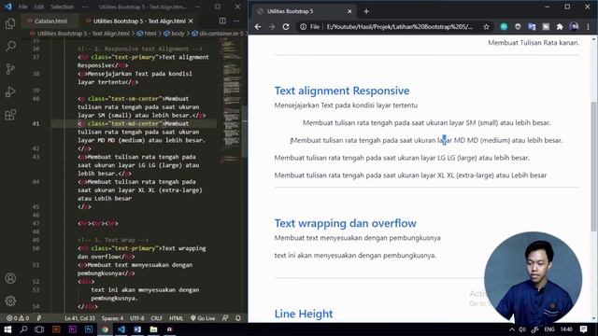Open notifications bell in VS Code status bar
This screenshot has height=336, width=598.
[238, 318]
